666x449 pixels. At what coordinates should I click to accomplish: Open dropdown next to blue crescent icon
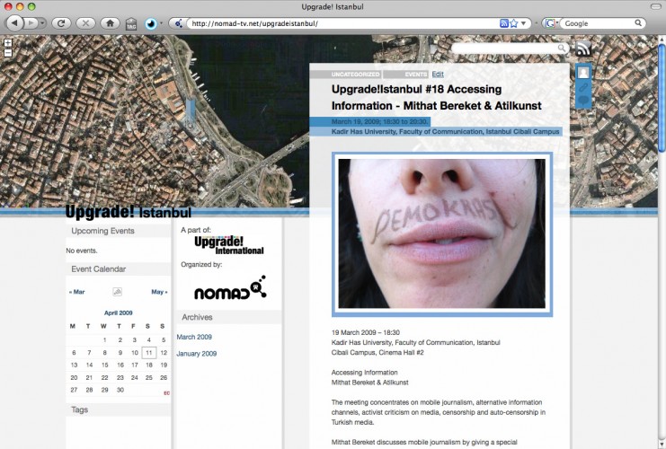pos(161,23)
